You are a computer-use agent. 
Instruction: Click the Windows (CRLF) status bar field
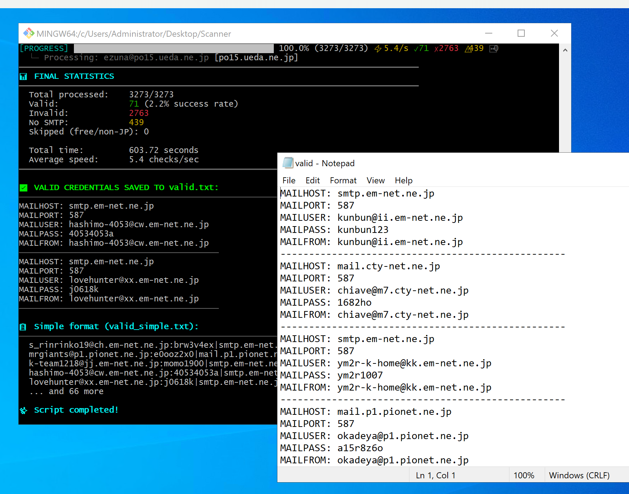tap(579, 475)
